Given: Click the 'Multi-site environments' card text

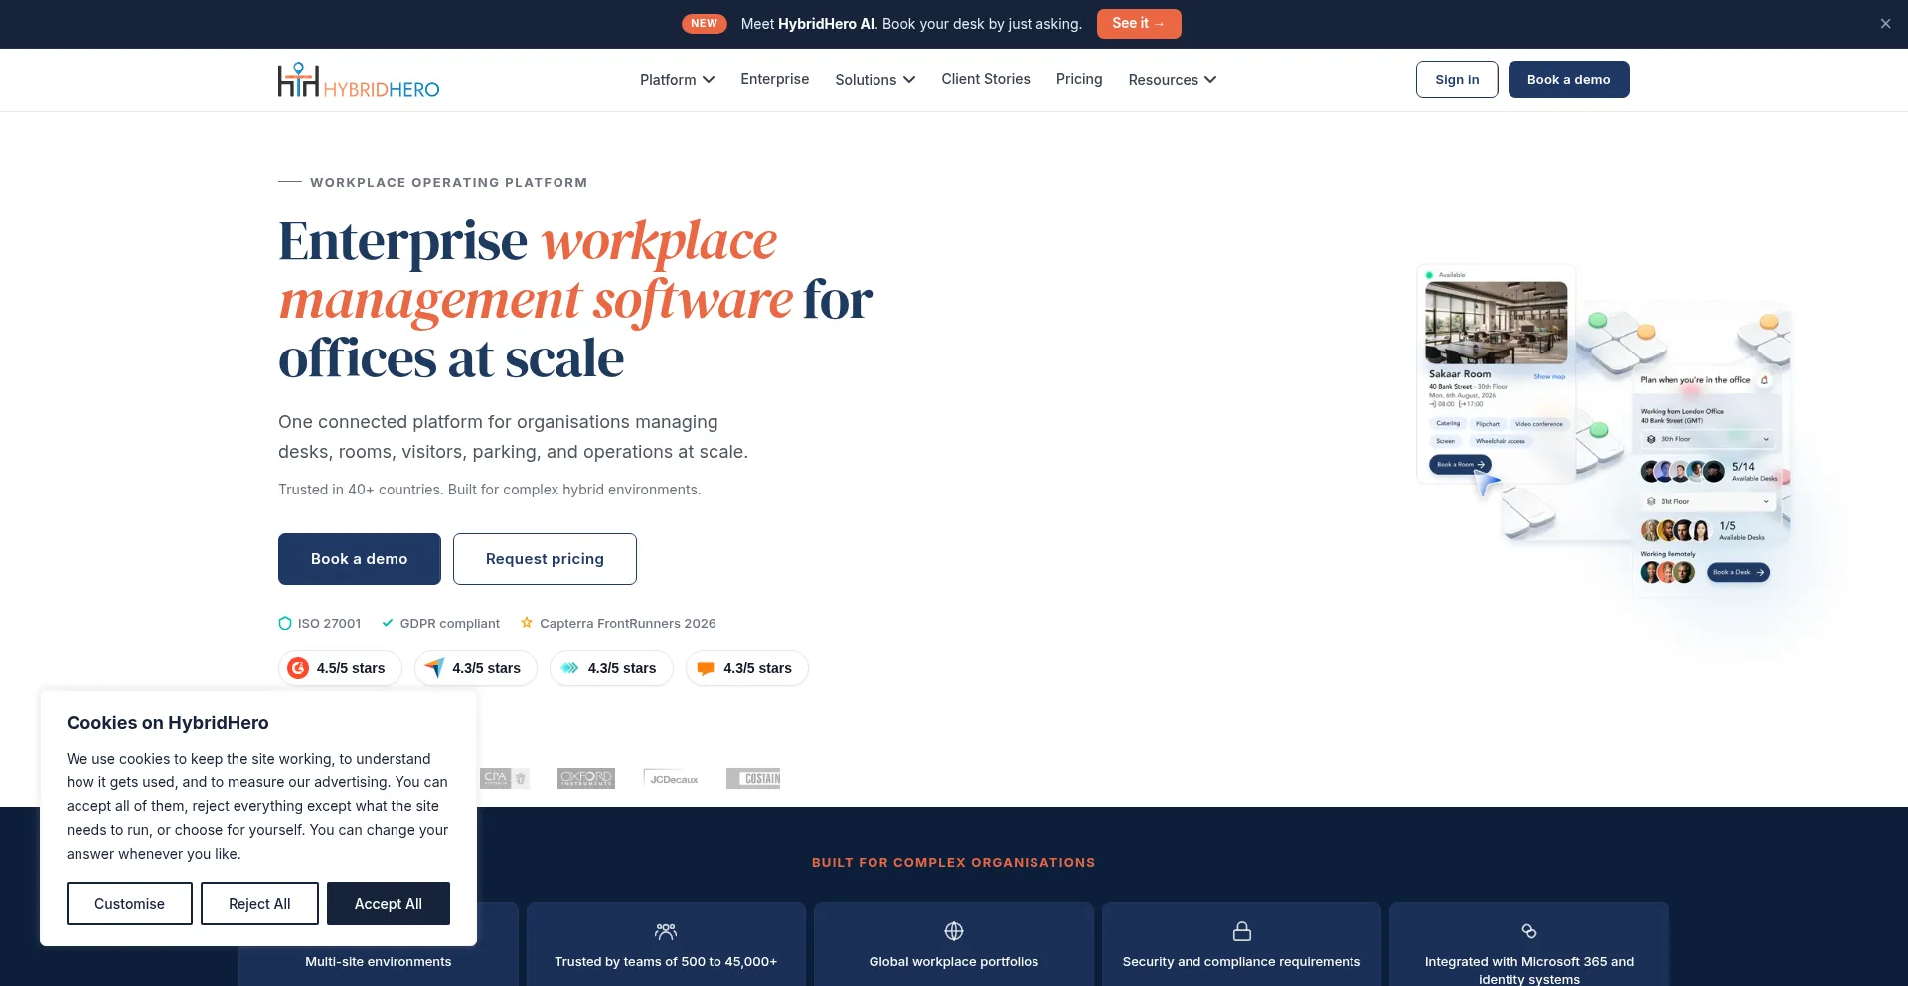Looking at the screenshot, I should [379, 962].
